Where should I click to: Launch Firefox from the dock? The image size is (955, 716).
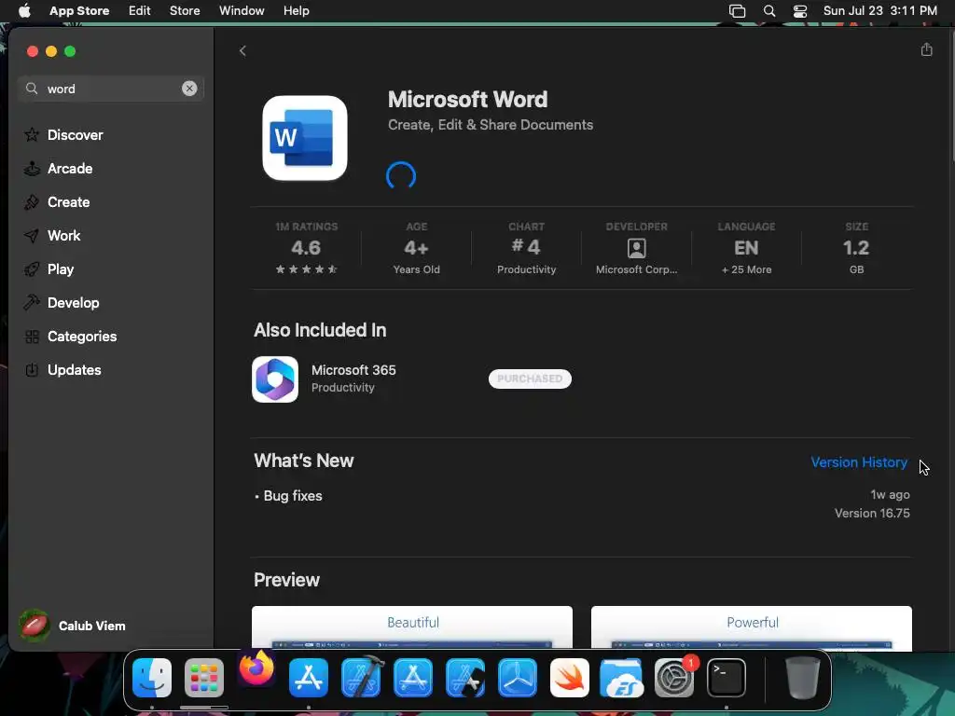click(256, 668)
